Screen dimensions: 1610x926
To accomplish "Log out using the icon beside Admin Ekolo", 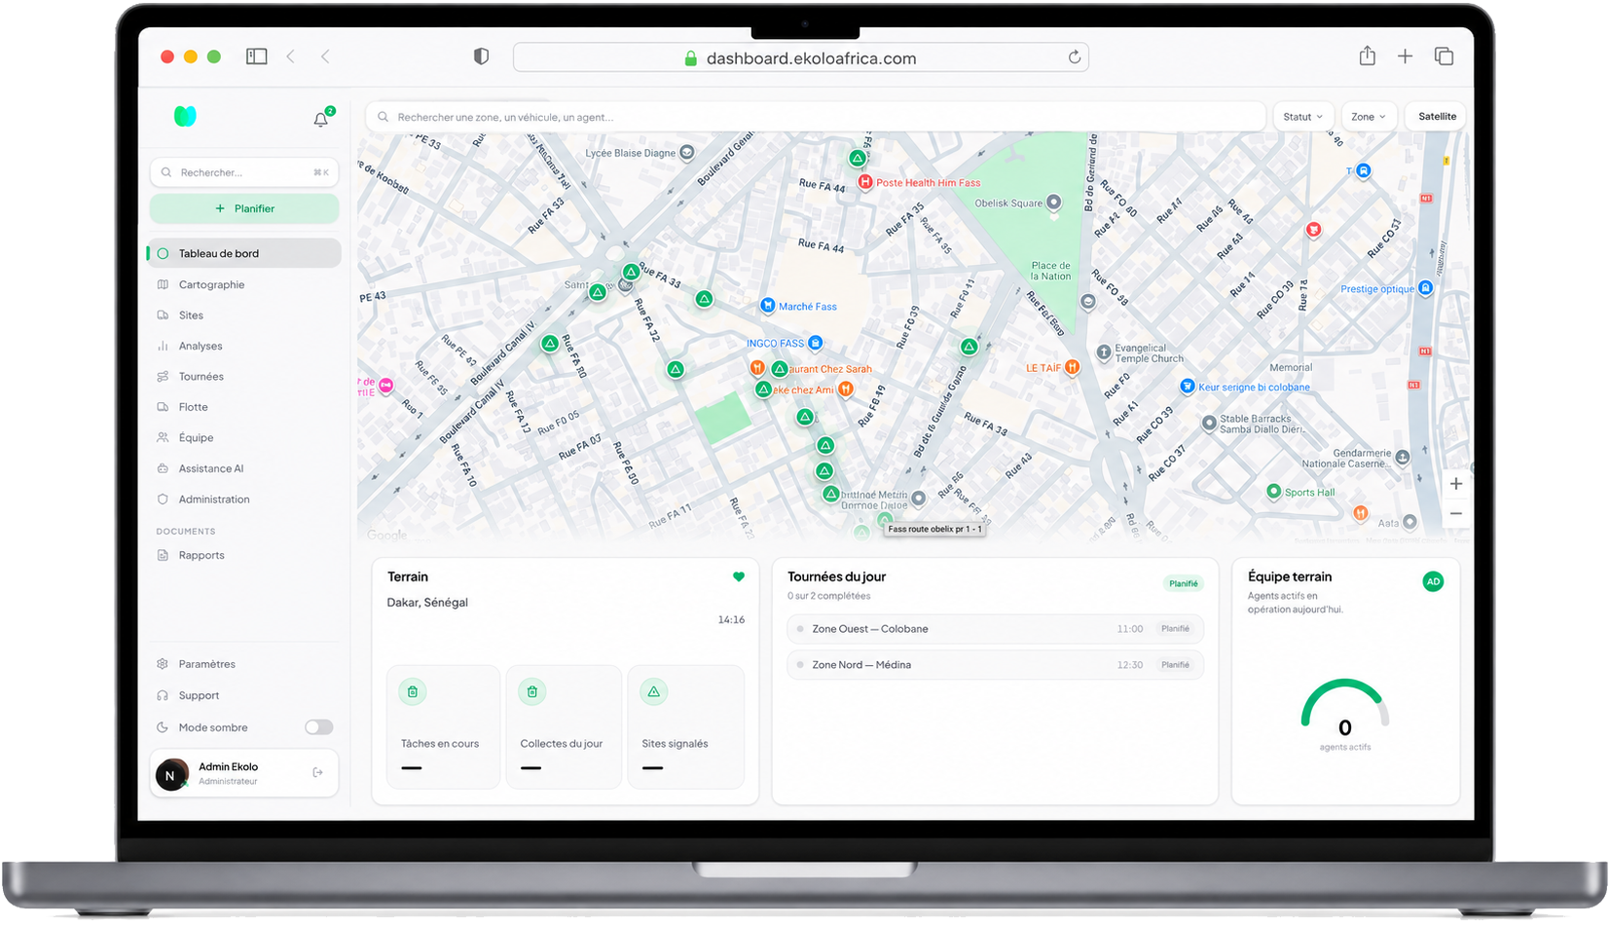I will pos(317,772).
